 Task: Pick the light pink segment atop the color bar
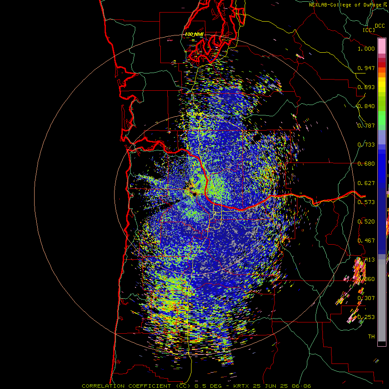pyautogui.click(x=382, y=46)
